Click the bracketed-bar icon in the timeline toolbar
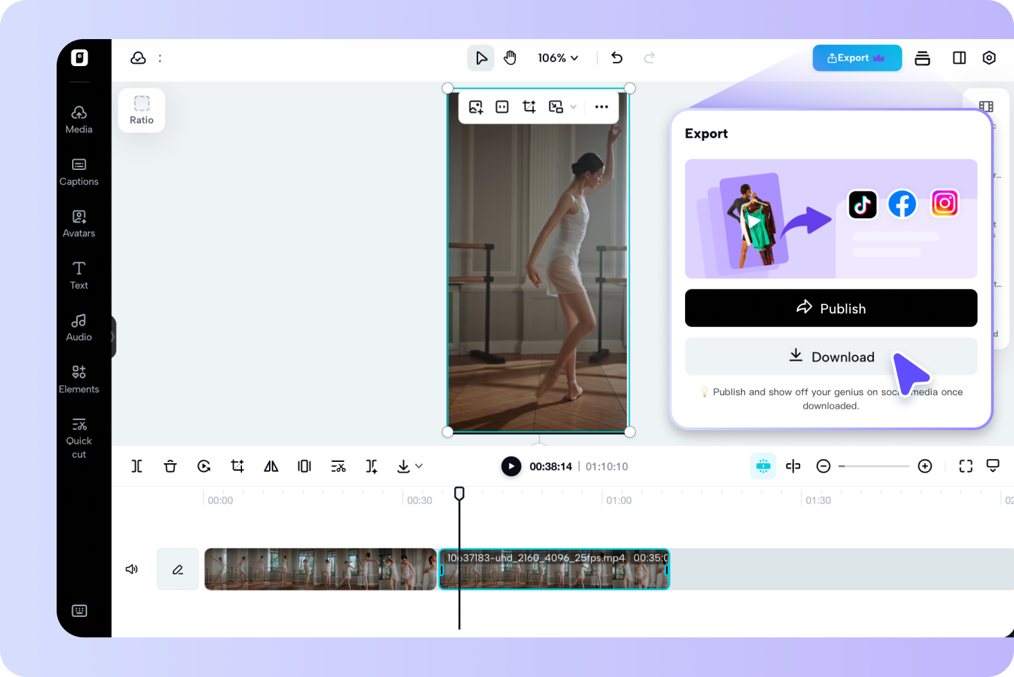Image resolution: width=1014 pixels, height=677 pixels. (305, 466)
